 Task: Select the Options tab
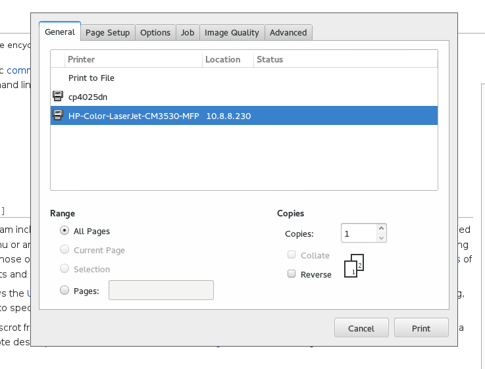coord(155,32)
